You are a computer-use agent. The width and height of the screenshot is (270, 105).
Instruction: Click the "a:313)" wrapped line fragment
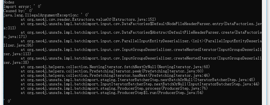point(10,28)
